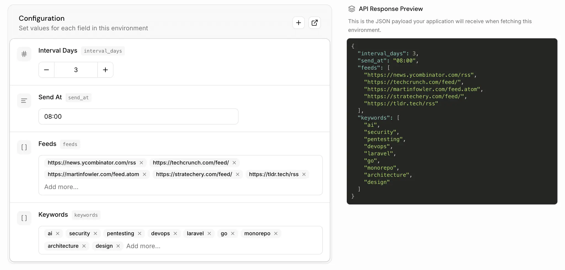The width and height of the screenshot is (565, 270).
Task: Click "Set values for each field" subtitle
Action: click(83, 28)
